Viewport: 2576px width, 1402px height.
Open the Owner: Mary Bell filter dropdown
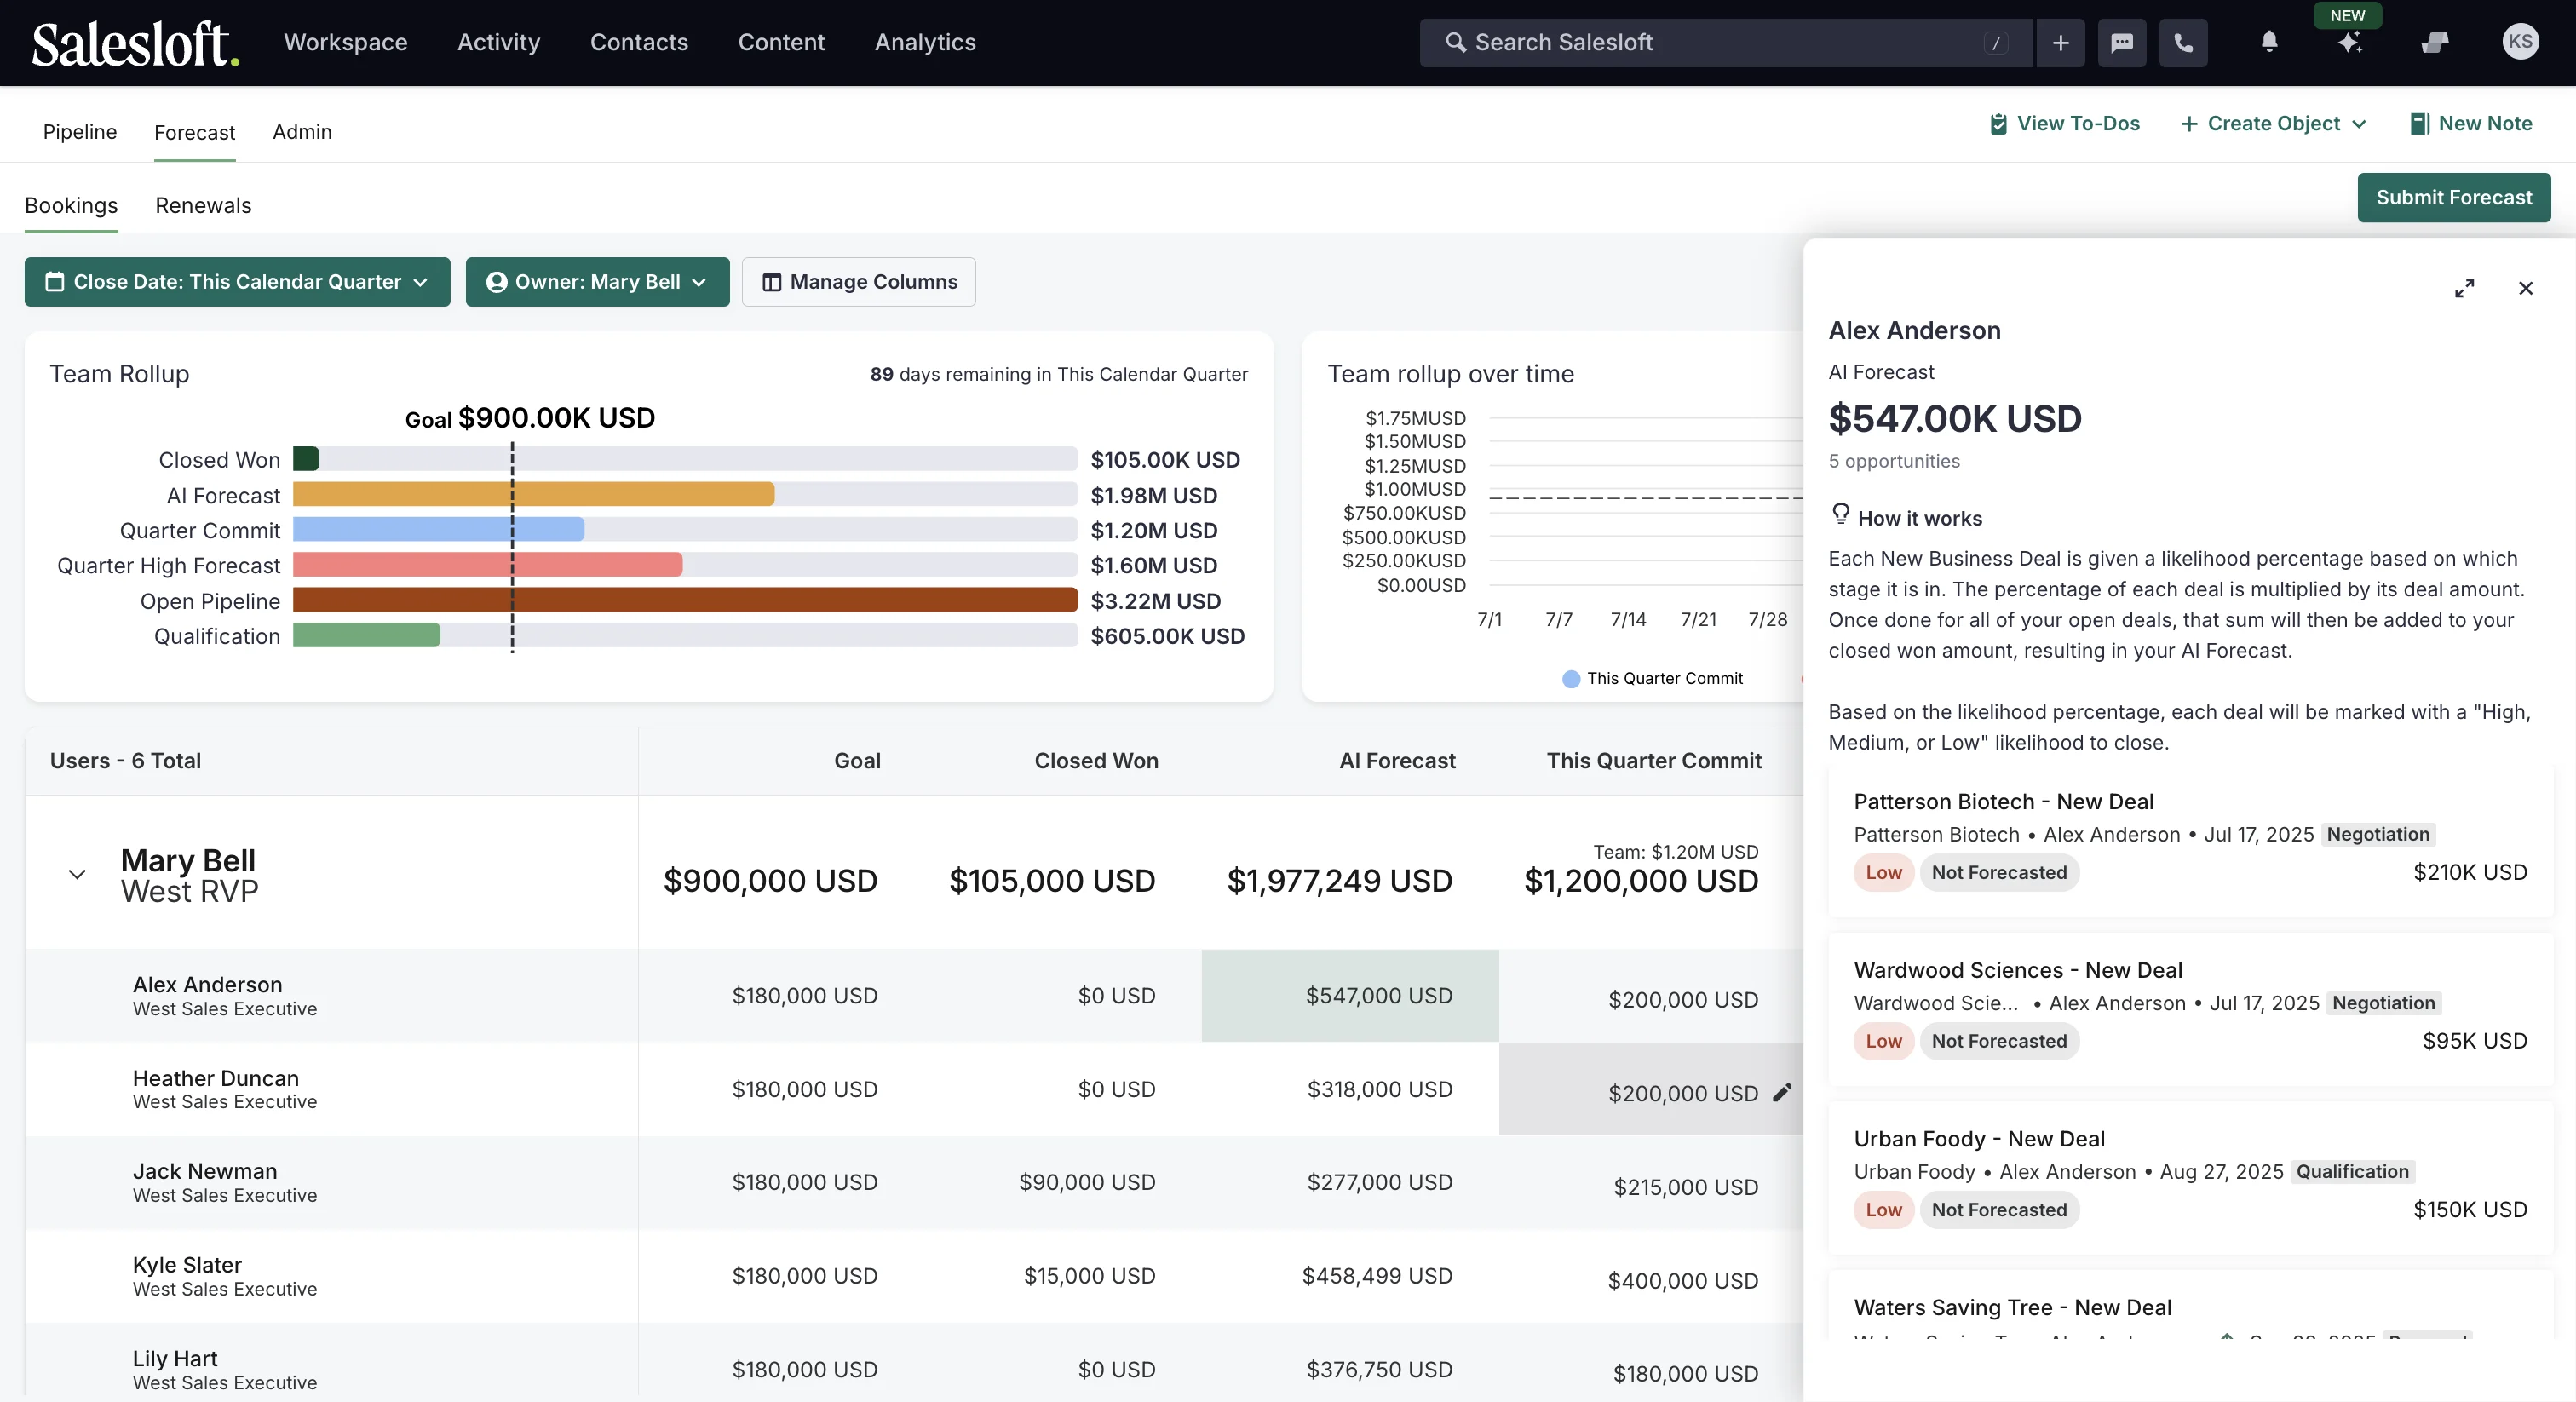pos(597,282)
